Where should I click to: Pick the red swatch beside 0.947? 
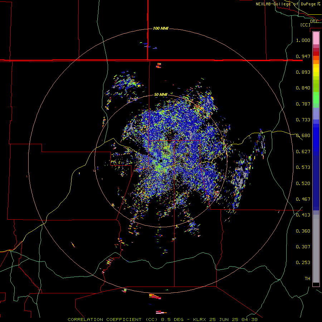click(316, 53)
